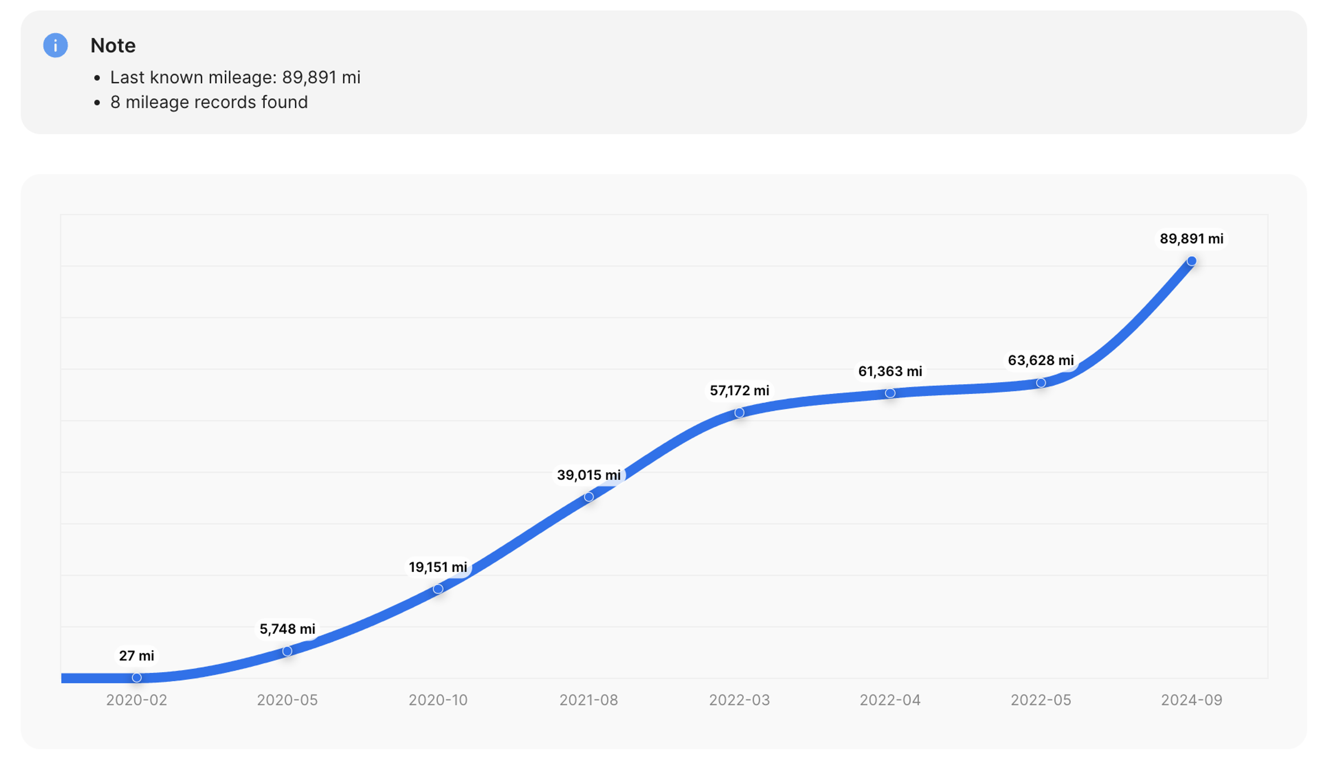
Task: Click the 89,891 mi data point marker
Action: (x=1192, y=261)
